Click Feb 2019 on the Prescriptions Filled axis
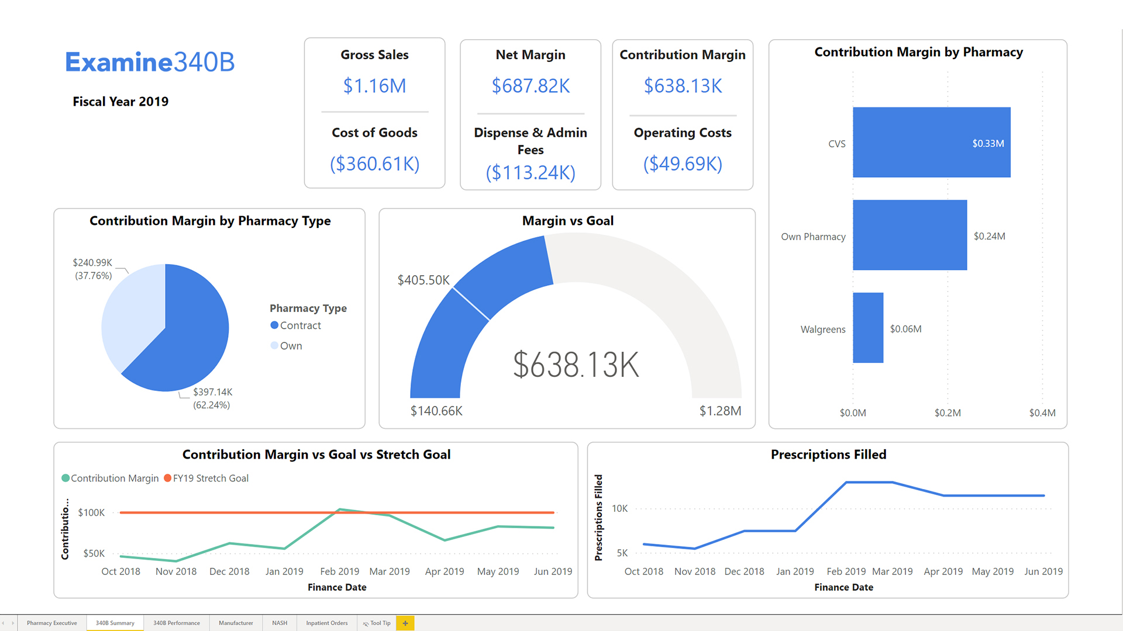Image resolution: width=1123 pixels, height=631 pixels. (x=846, y=571)
